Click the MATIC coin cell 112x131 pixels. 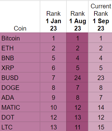tap(20, 107)
